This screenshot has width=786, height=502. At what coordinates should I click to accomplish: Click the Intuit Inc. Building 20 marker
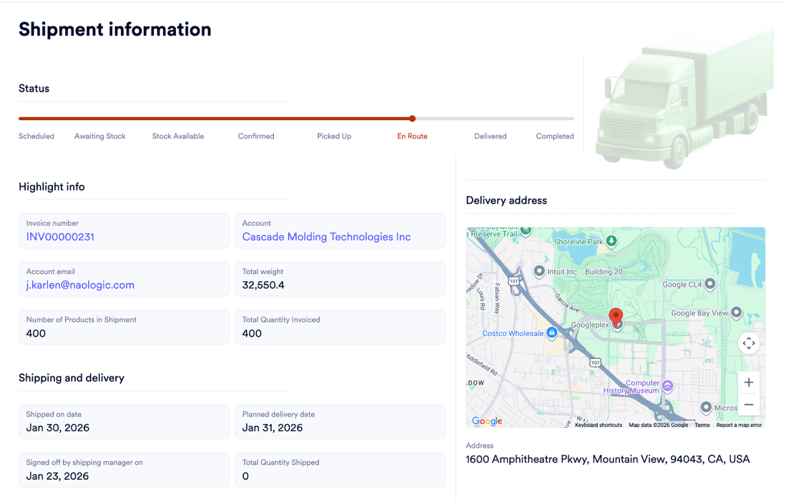[539, 271]
